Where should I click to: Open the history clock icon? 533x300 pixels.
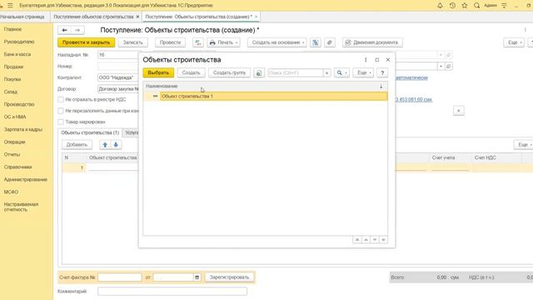tap(452, 6)
